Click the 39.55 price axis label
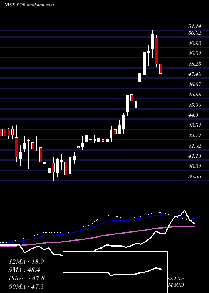This screenshot has width=209, height=293. point(195,176)
